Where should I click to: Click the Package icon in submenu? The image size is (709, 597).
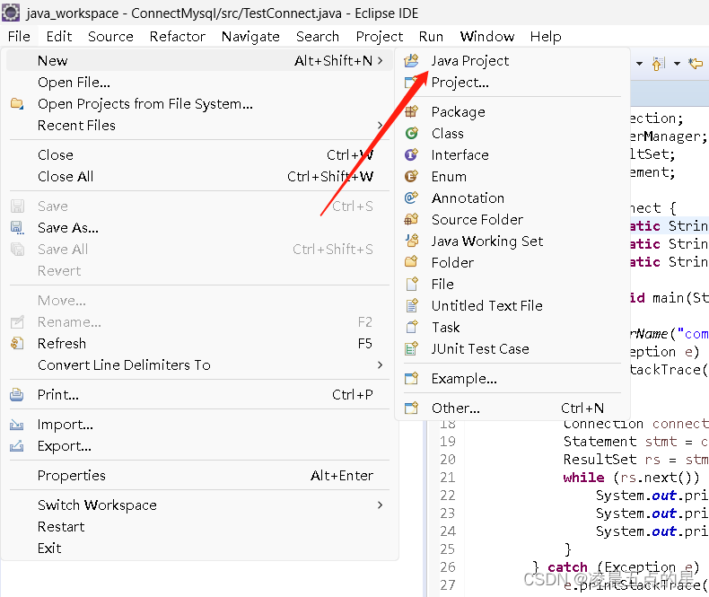[411, 111]
